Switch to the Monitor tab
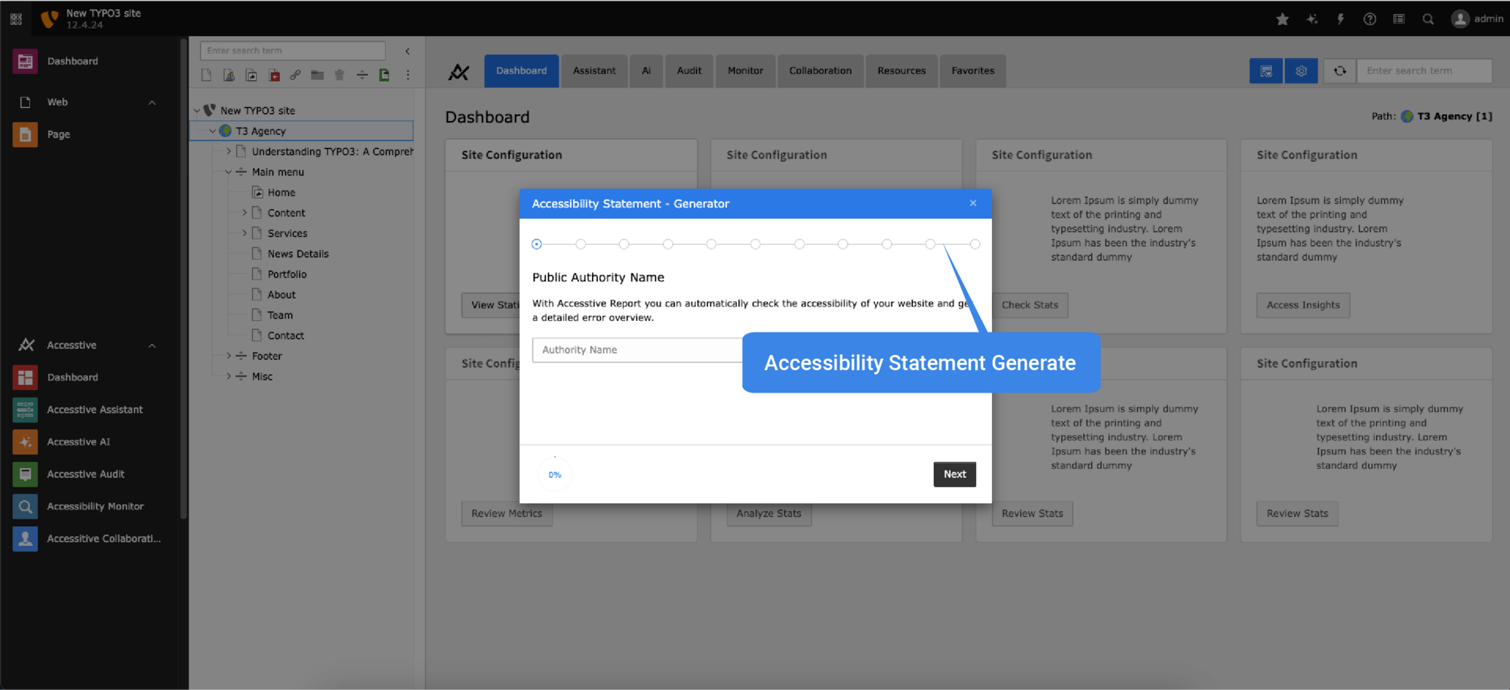This screenshot has height=690, width=1510. [x=745, y=71]
